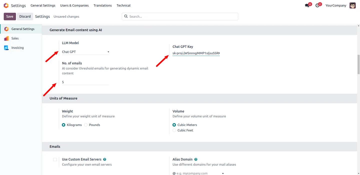Open the Users & Companies menu
This screenshot has width=360, height=175.
pos(74,6)
